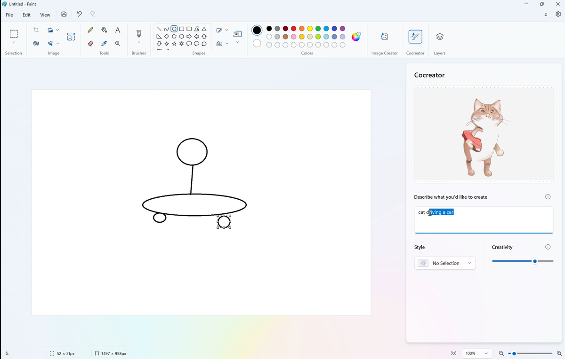Click the info icon next to Creativity
Viewport: 565px width, 359px height.
548,247
